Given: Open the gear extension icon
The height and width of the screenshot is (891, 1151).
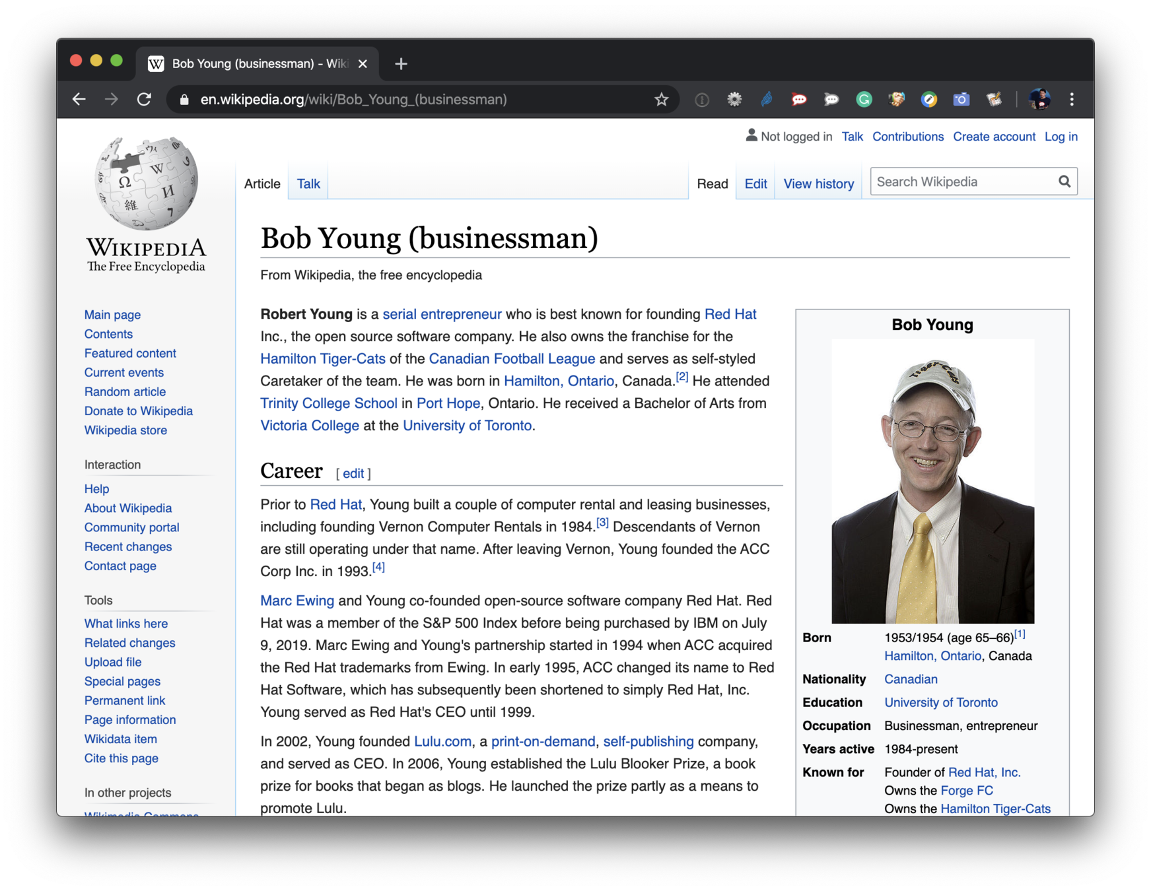Looking at the screenshot, I should (x=734, y=100).
